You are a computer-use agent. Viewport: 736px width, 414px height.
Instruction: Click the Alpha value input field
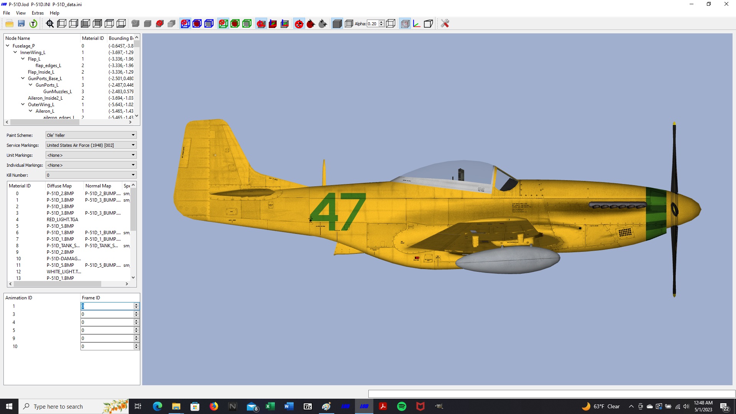373,24
